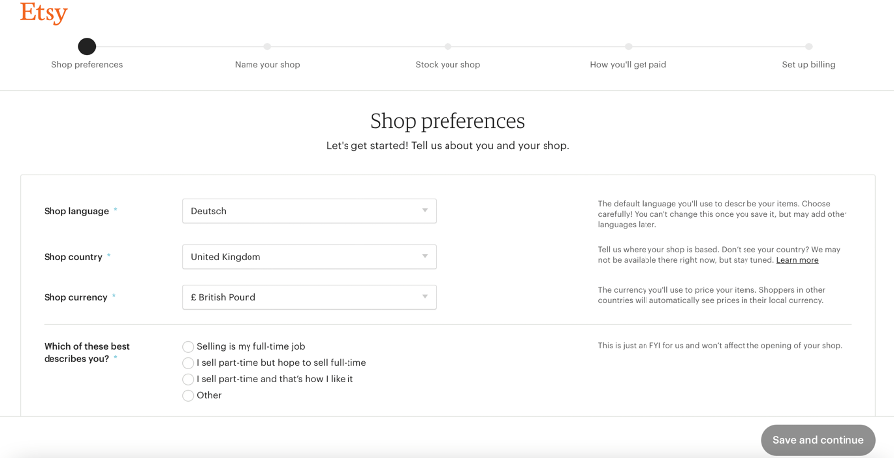This screenshot has height=459, width=895.
Task: Pick 'I sell part-time and that's how I like it'
Action: pyautogui.click(x=189, y=379)
